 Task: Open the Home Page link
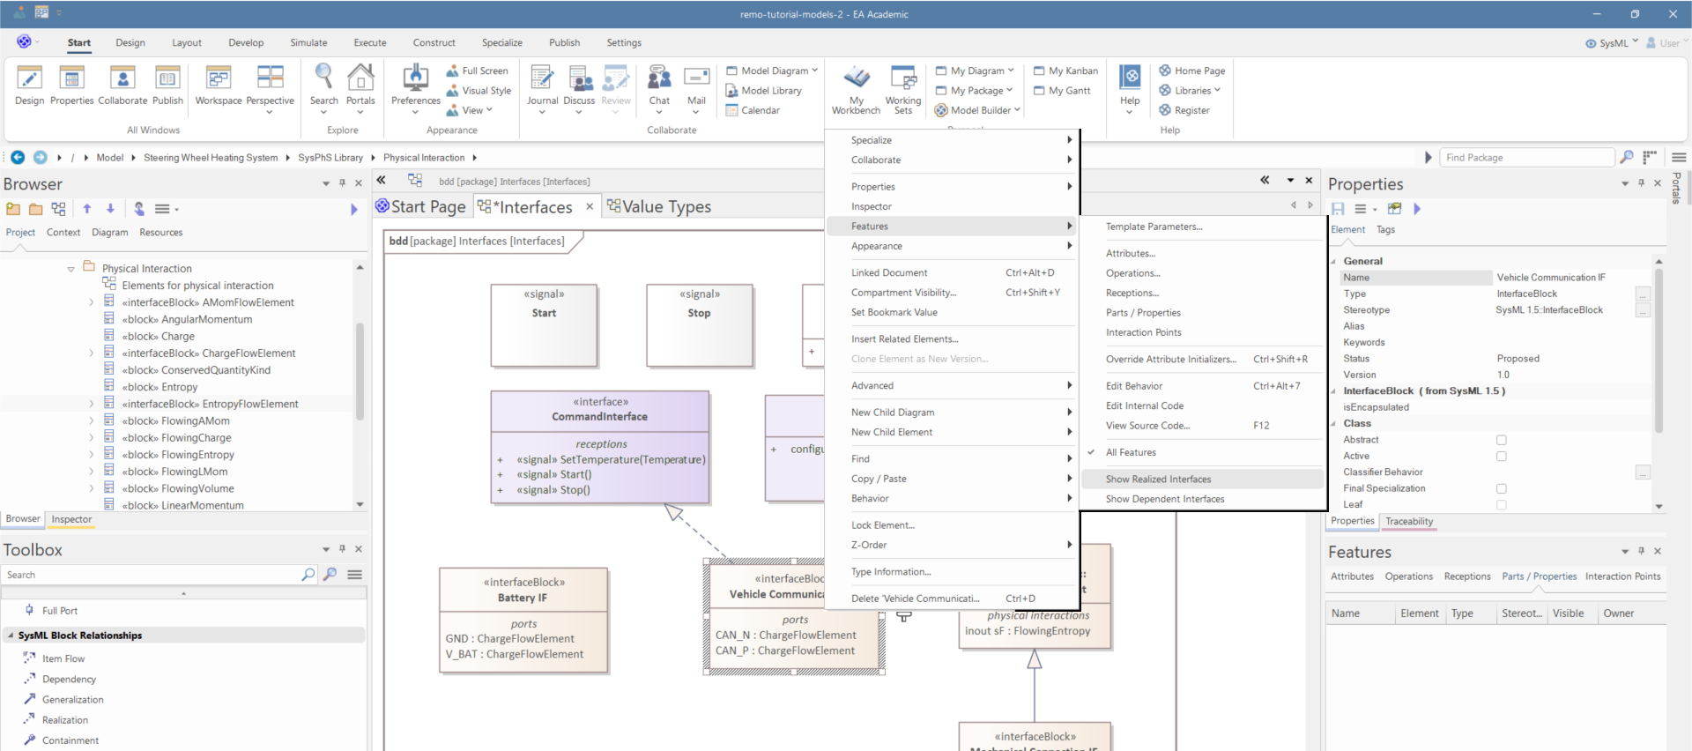(x=1198, y=71)
